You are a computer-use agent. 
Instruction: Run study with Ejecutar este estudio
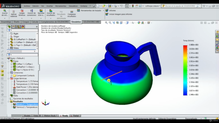(41, 13)
